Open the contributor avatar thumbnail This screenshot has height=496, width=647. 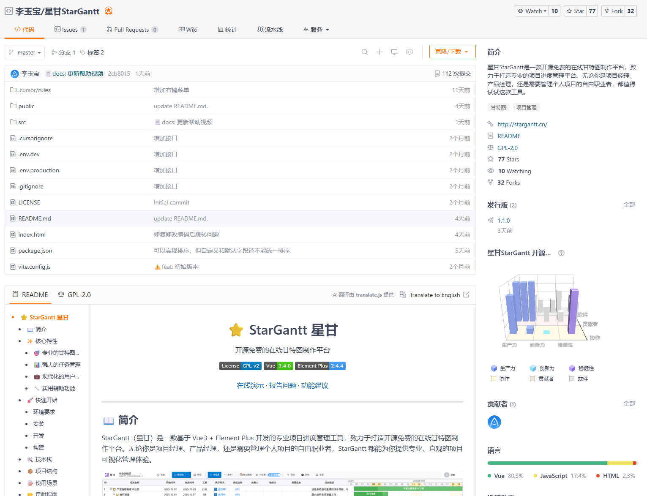(x=494, y=422)
